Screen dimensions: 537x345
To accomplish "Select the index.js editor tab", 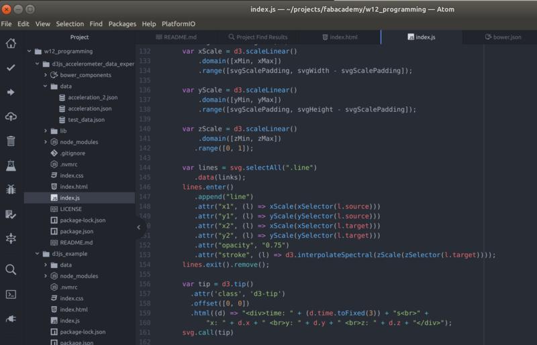I will 422,38.
